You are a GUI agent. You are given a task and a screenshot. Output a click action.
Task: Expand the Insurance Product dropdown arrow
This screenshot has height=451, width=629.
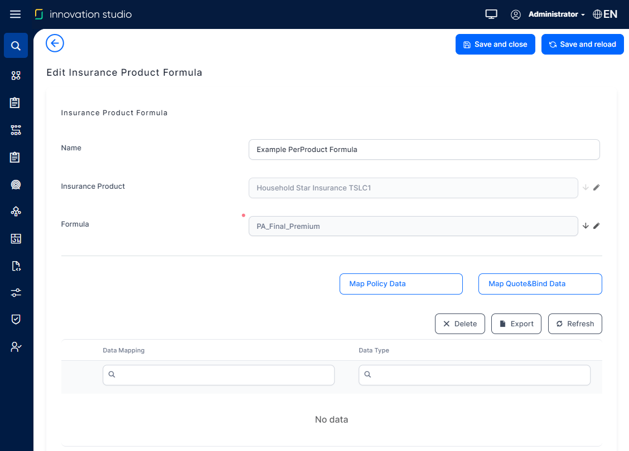tap(586, 188)
